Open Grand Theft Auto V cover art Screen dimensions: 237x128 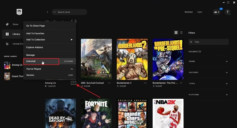pyautogui.click(x=132, y=113)
